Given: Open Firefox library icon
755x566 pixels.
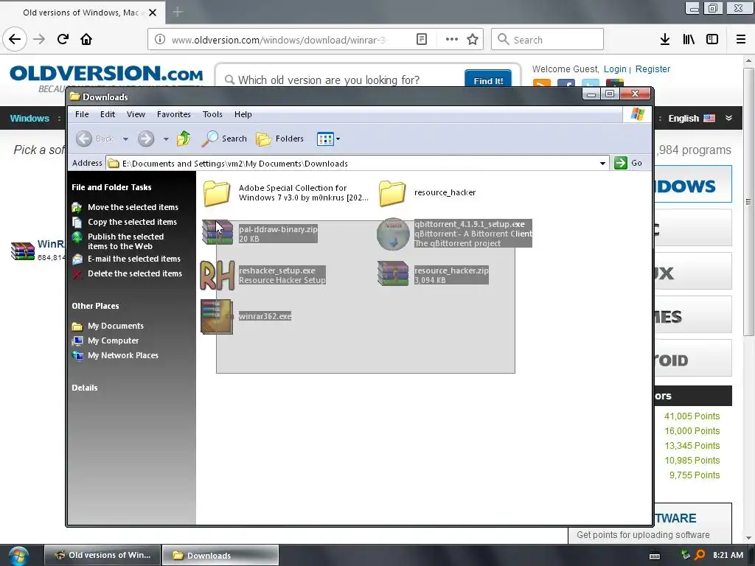Looking at the screenshot, I should (689, 40).
